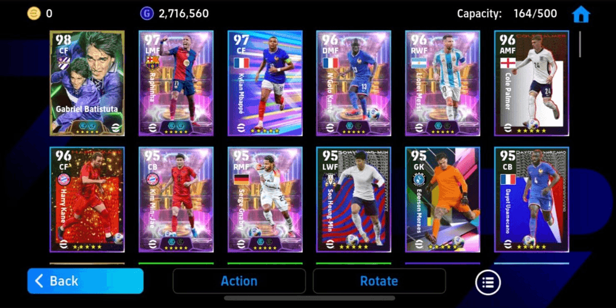Go back with the Back button
The height and width of the screenshot is (308, 616).
(x=85, y=281)
